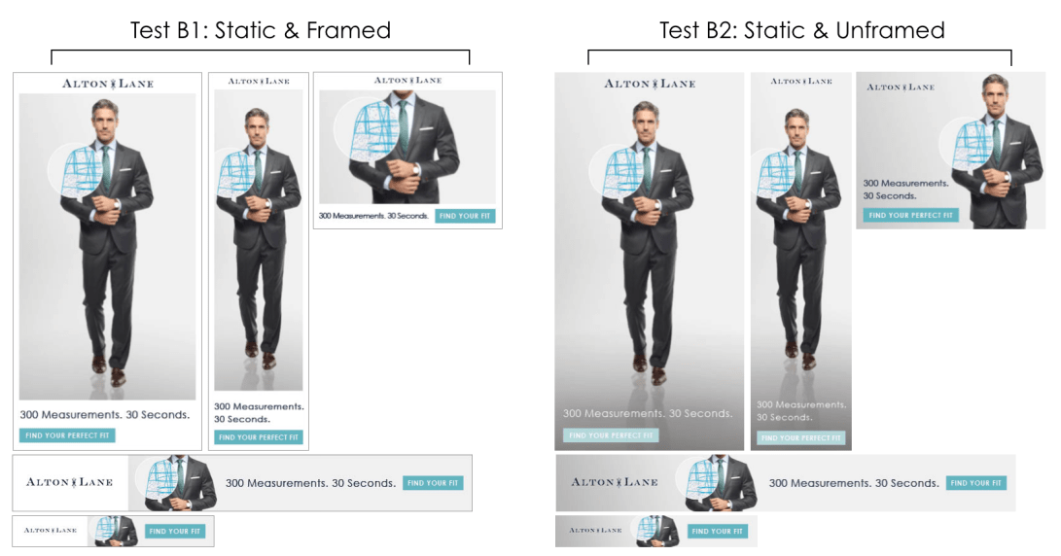This screenshot has height=556, width=1061.
Task: Click Alton Lane logo in large unframed ad
Action: [x=650, y=84]
